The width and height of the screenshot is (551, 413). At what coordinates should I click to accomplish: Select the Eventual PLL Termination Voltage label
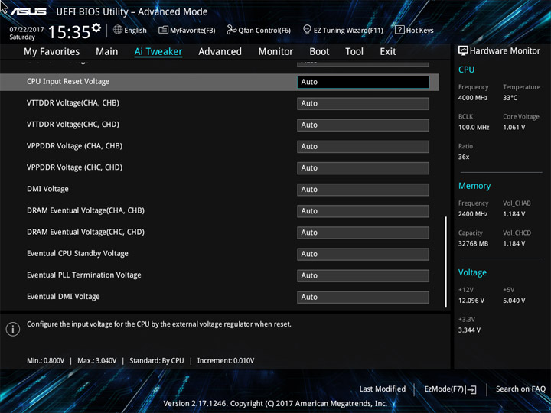click(84, 275)
